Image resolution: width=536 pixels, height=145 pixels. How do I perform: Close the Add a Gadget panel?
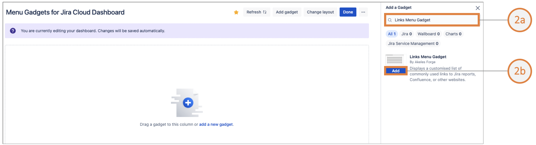478,8
